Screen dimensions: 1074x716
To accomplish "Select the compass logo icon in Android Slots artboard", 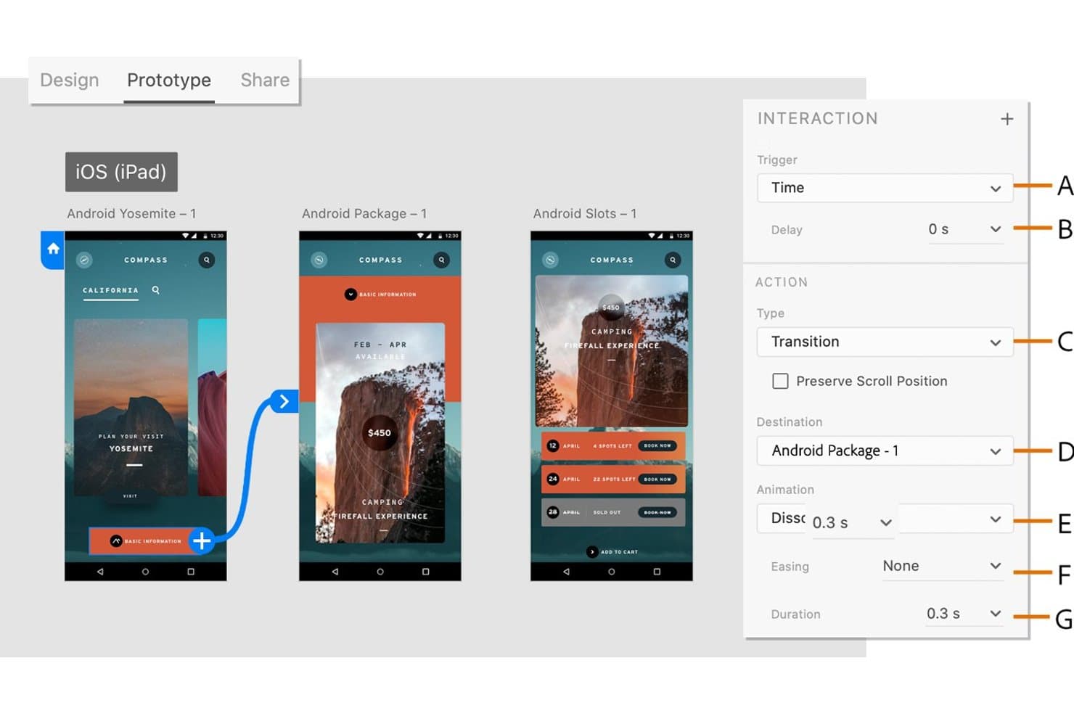I will coord(550,260).
